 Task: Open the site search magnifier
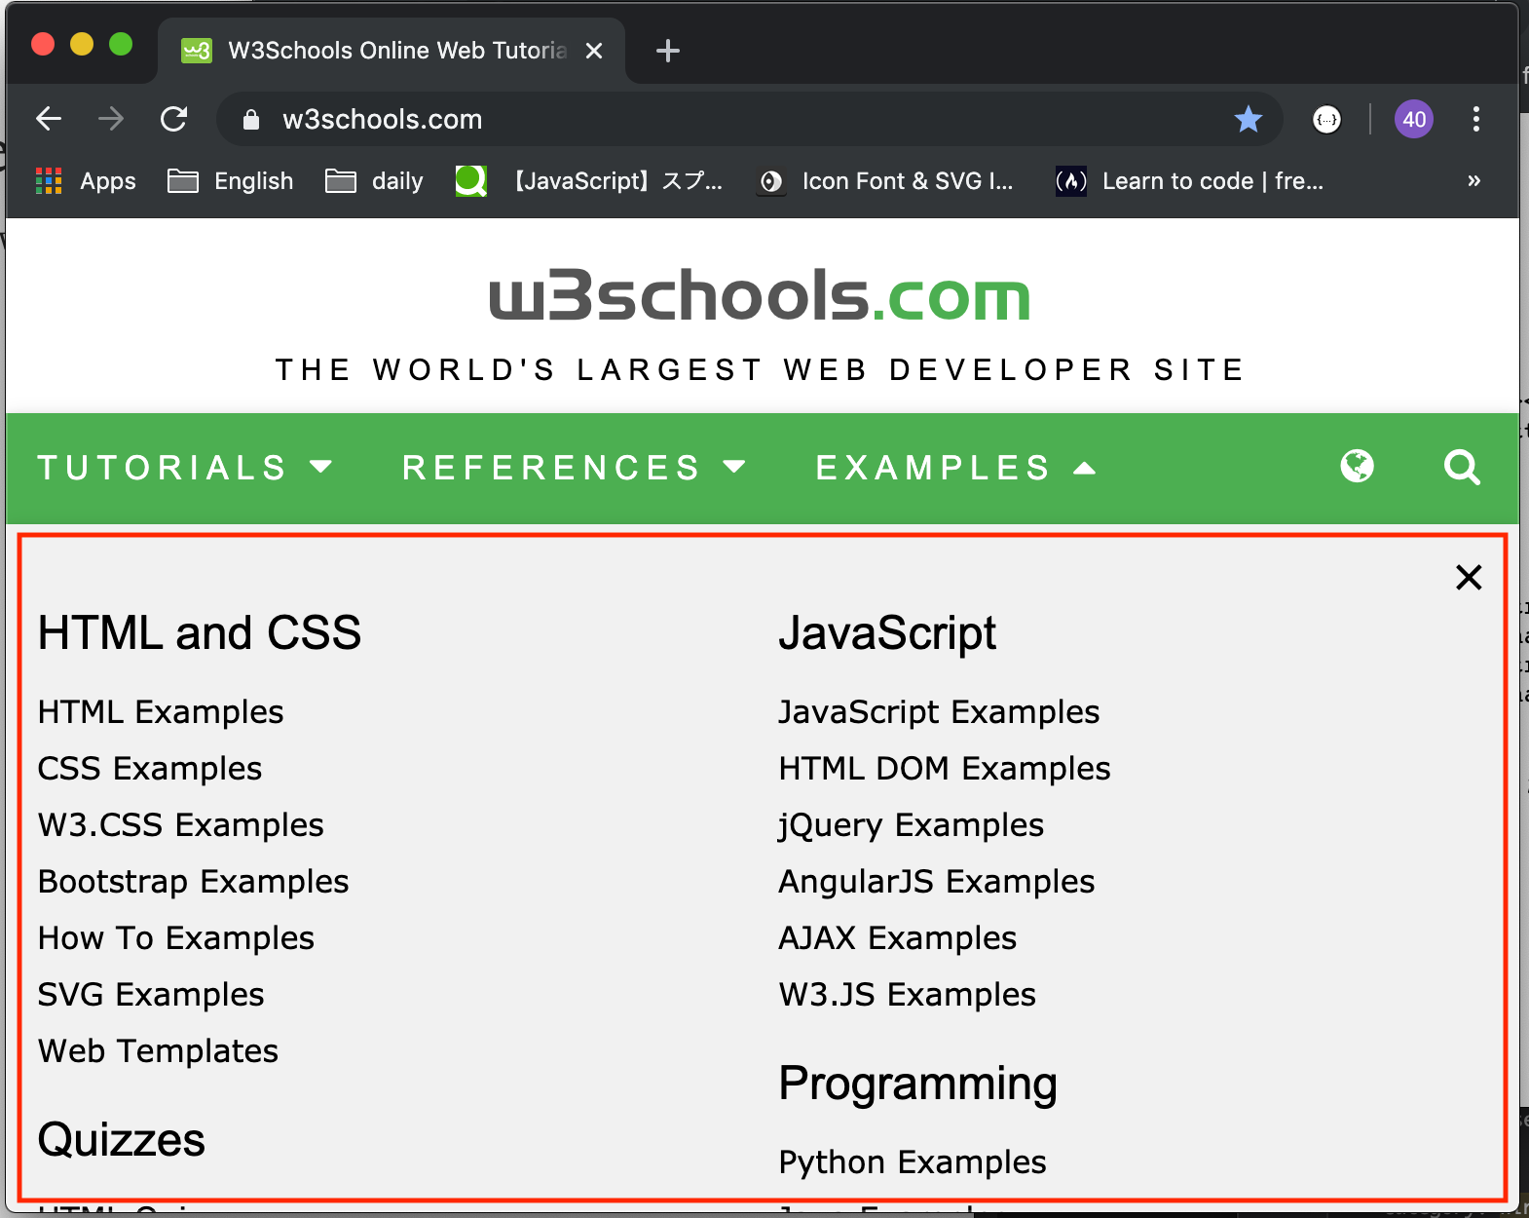coord(1462,468)
